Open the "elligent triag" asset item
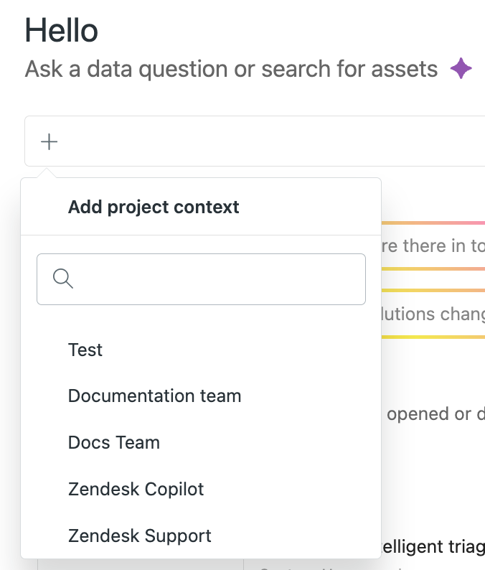The width and height of the screenshot is (485, 570). click(x=433, y=547)
